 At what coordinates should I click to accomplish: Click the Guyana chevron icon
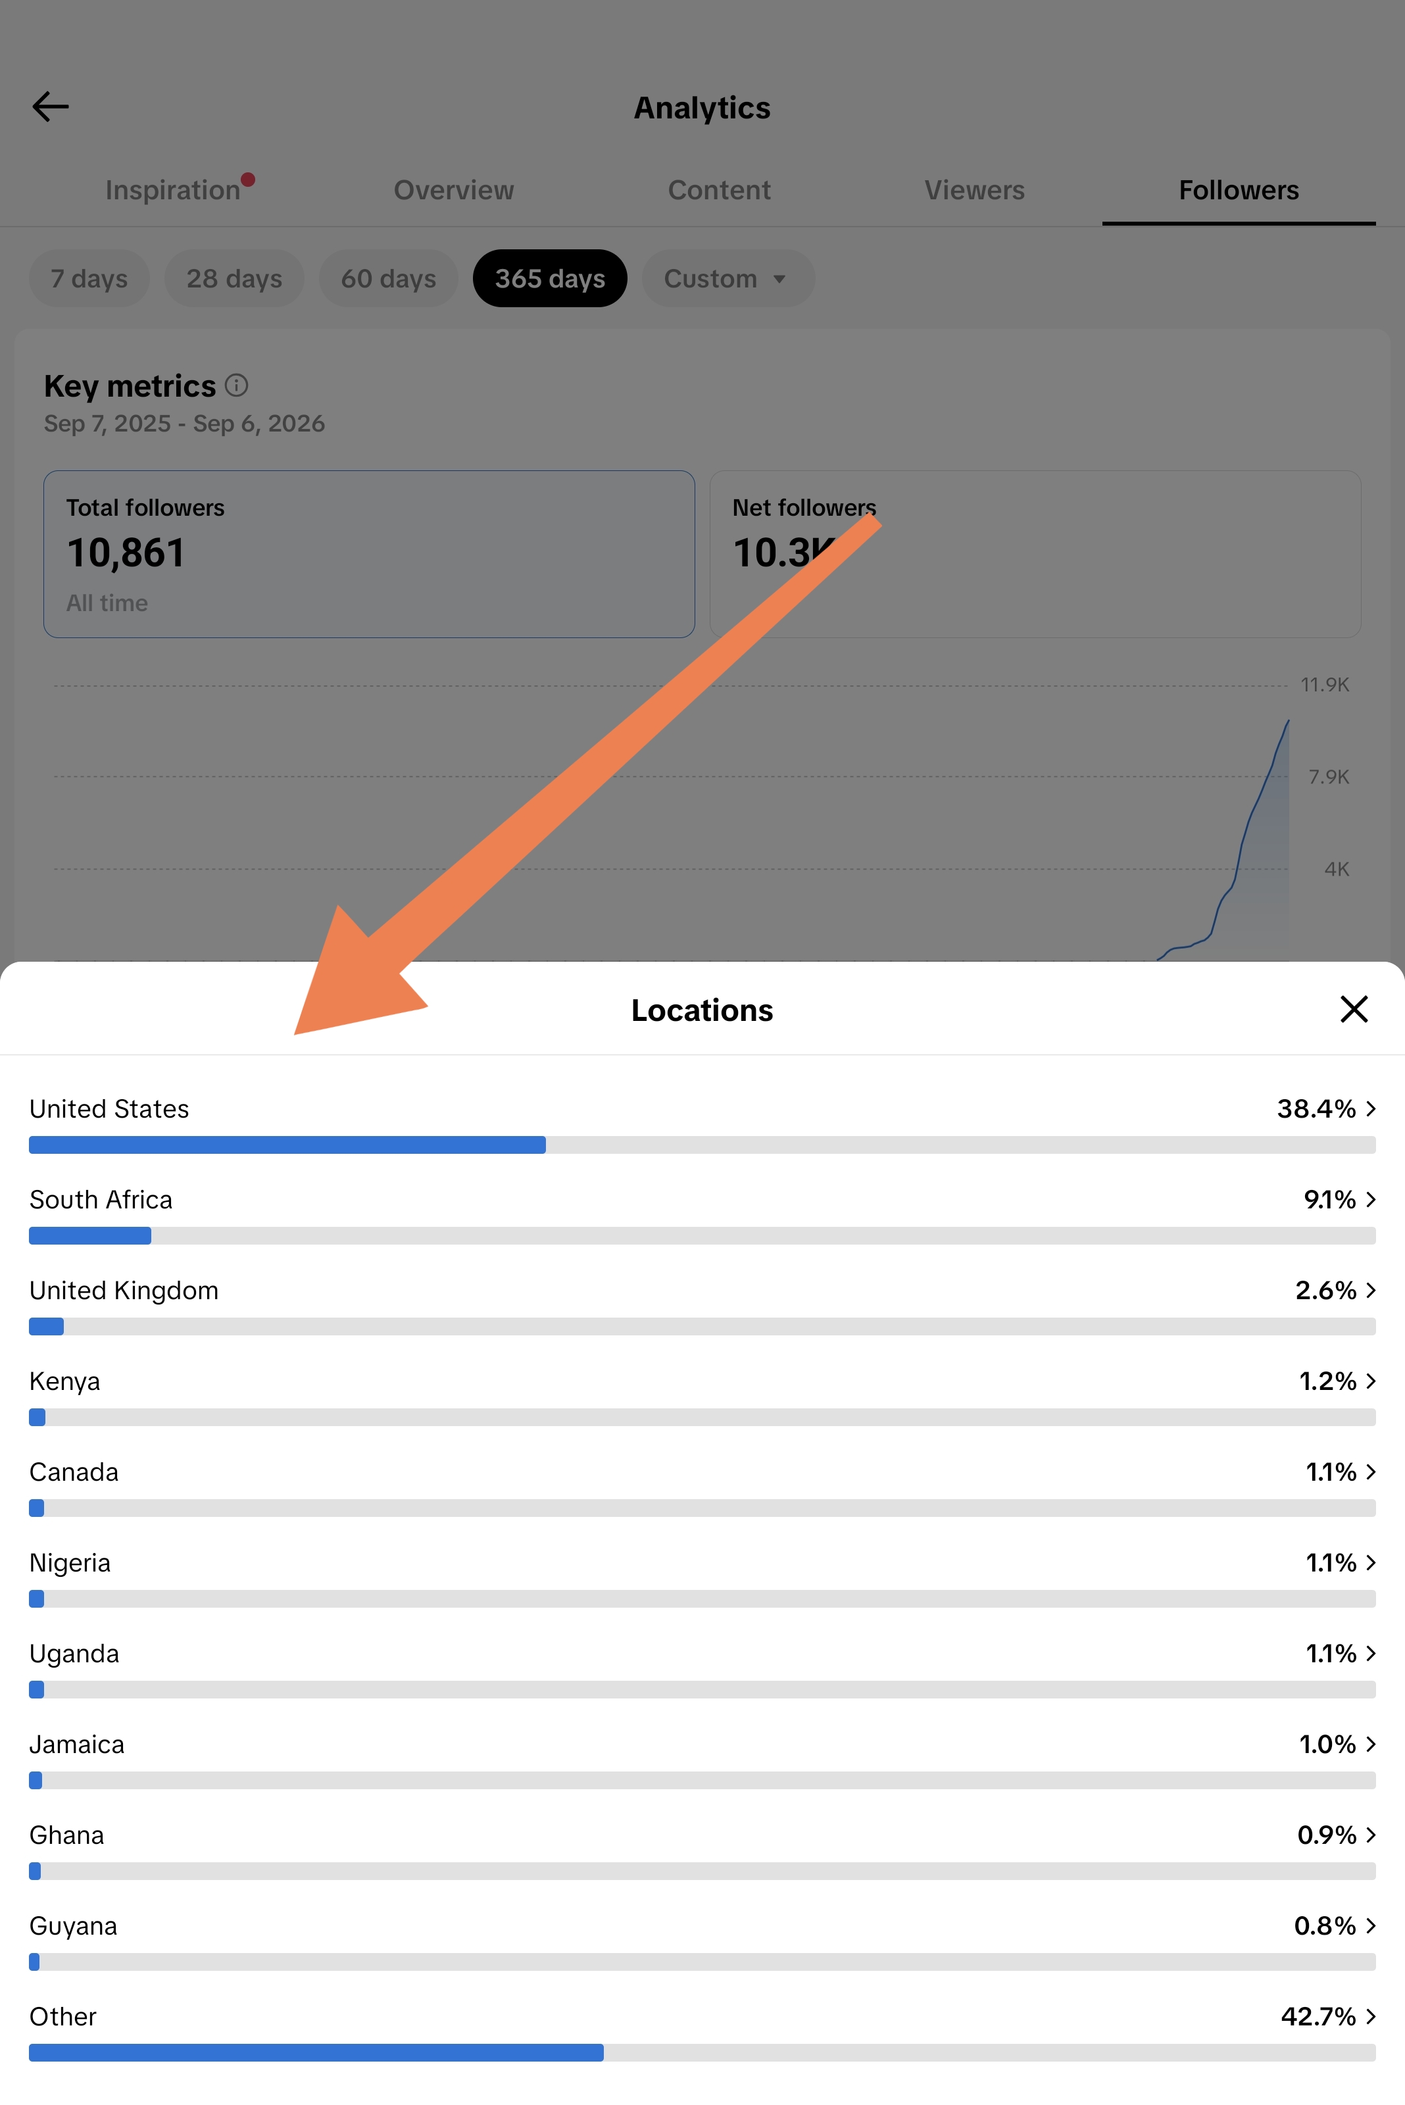click(x=1370, y=1926)
